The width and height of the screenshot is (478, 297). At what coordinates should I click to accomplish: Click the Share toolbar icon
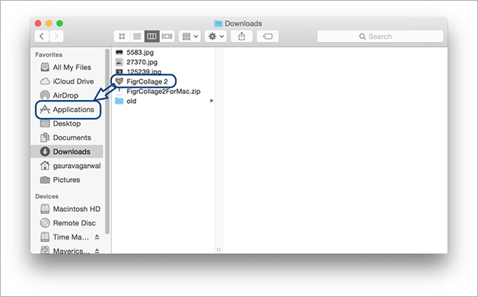tap(241, 37)
